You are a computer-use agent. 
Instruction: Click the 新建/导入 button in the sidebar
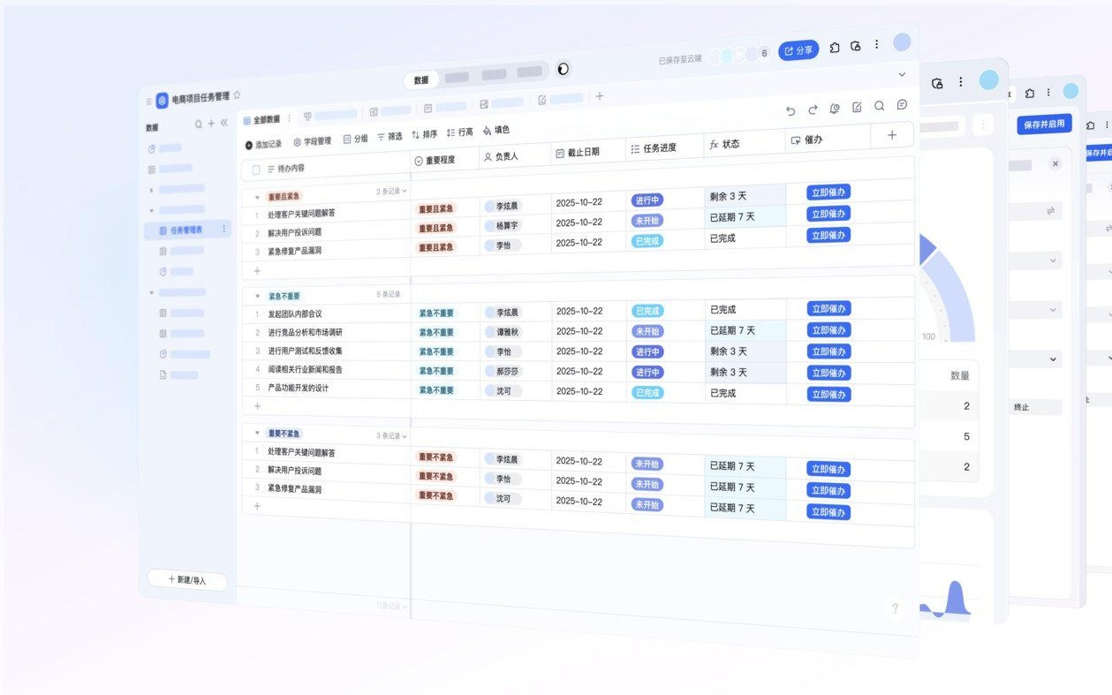click(187, 580)
